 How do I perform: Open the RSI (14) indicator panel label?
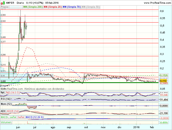point(6,99)
